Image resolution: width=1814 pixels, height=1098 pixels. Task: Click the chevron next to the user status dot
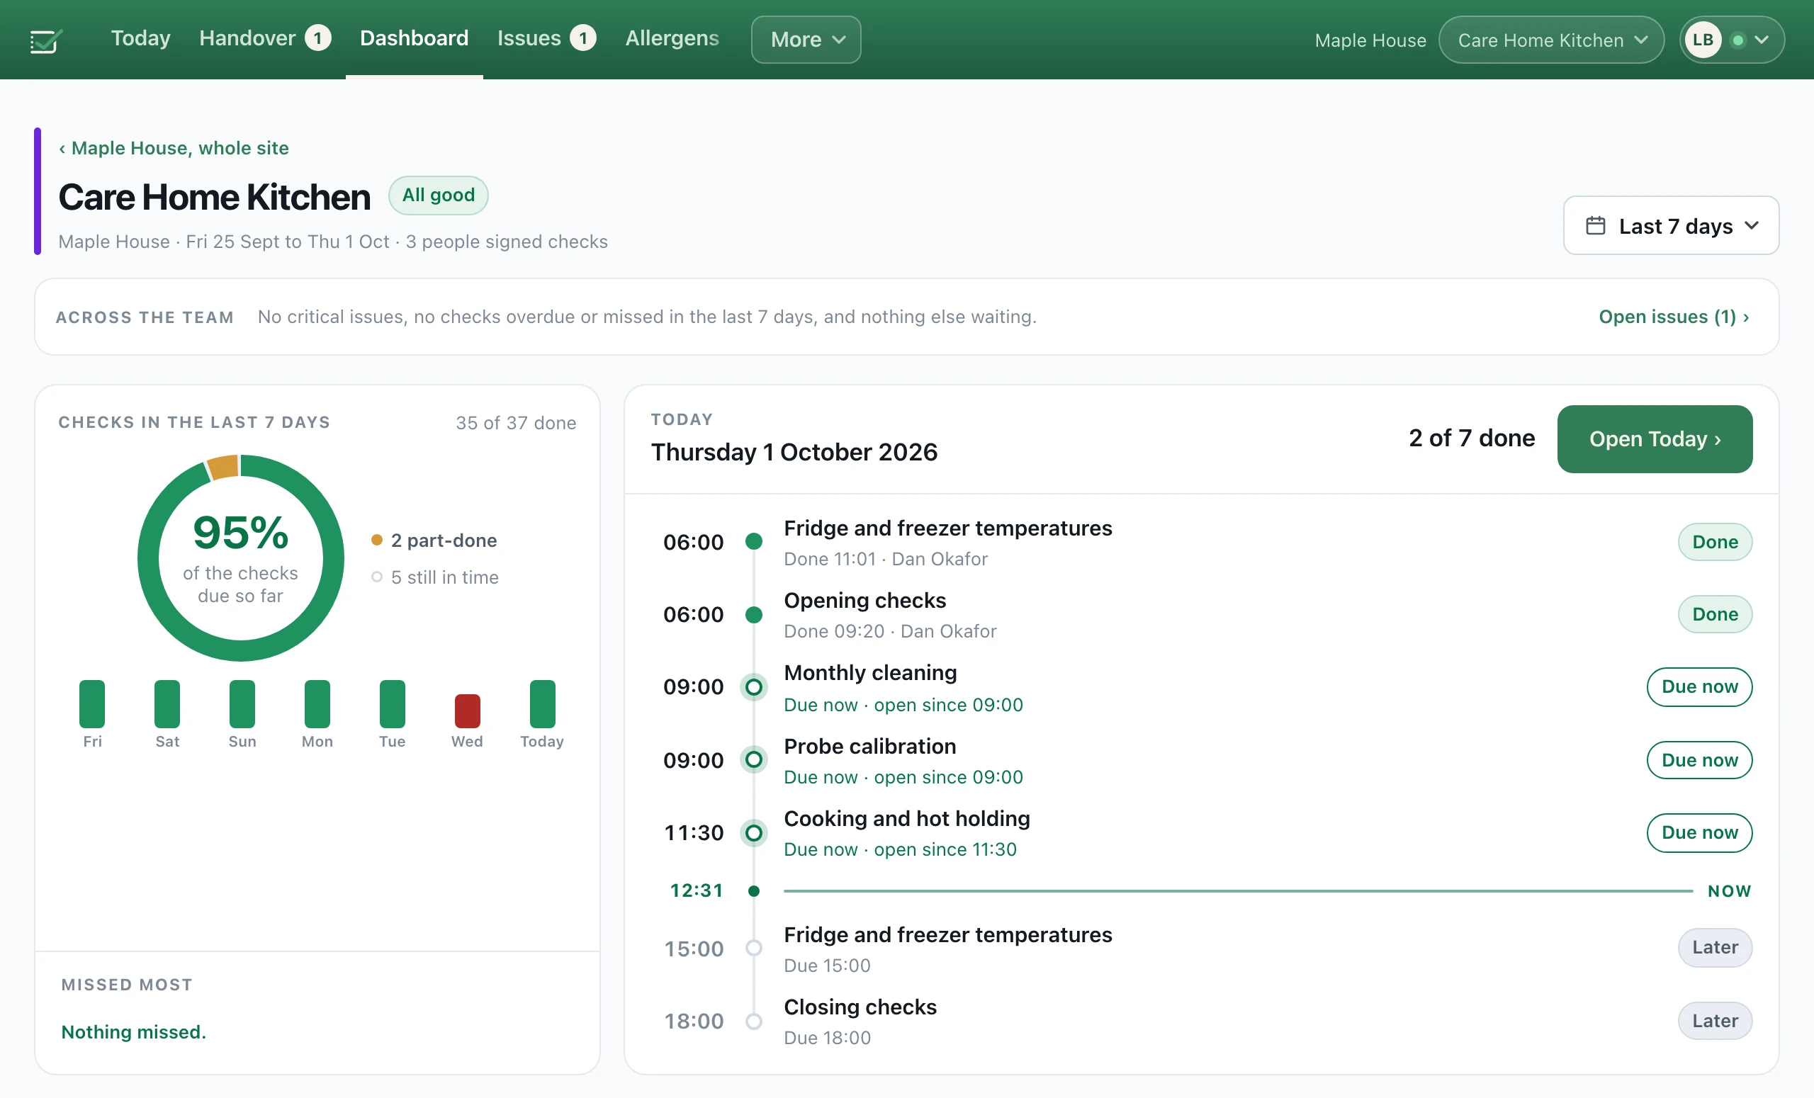(x=1762, y=40)
